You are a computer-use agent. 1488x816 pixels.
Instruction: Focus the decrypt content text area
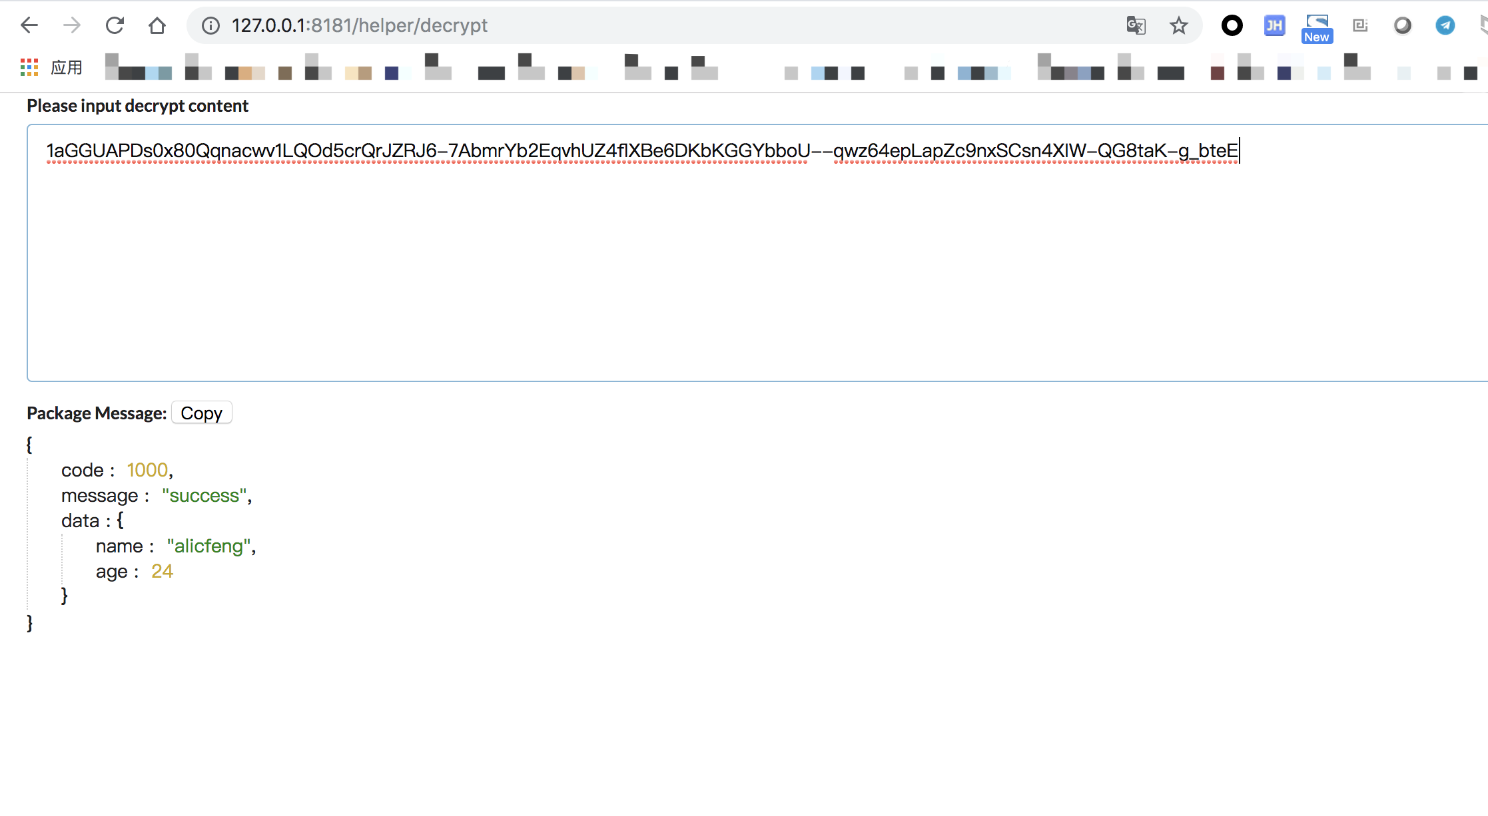[x=733, y=266]
